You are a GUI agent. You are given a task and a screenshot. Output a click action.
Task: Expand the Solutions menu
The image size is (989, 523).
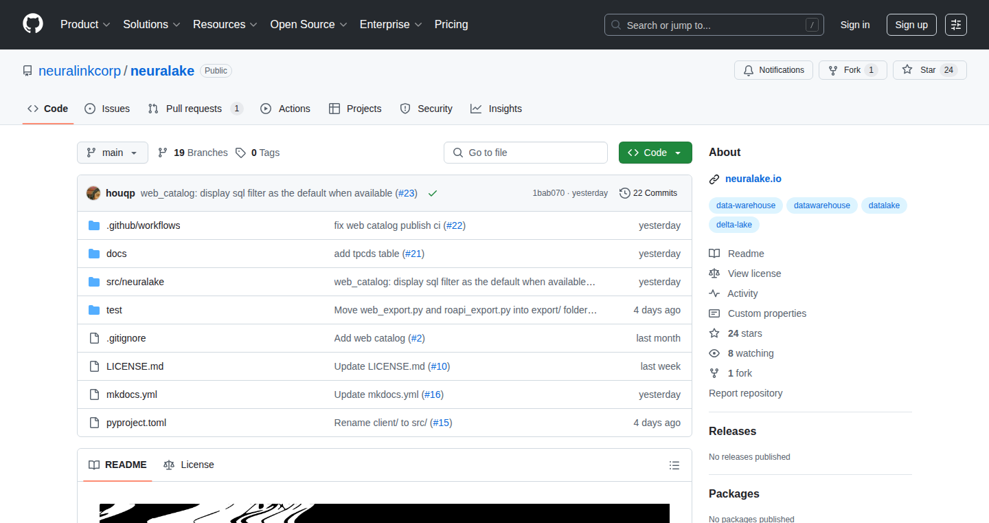152,24
